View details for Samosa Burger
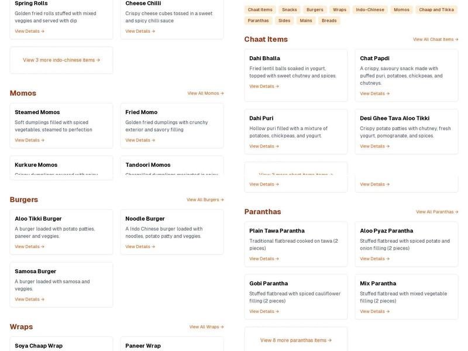 pos(29,300)
